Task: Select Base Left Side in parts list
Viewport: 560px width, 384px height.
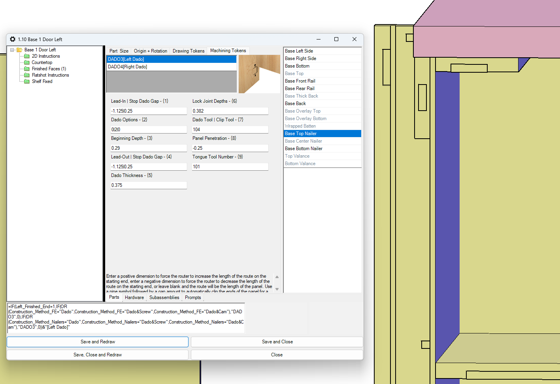Action: (299, 51)
